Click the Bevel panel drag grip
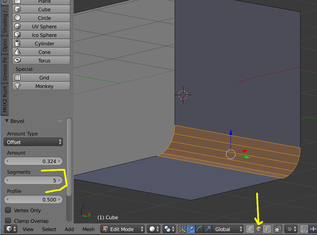Screen dimensions: 317x235 (60, 121)
